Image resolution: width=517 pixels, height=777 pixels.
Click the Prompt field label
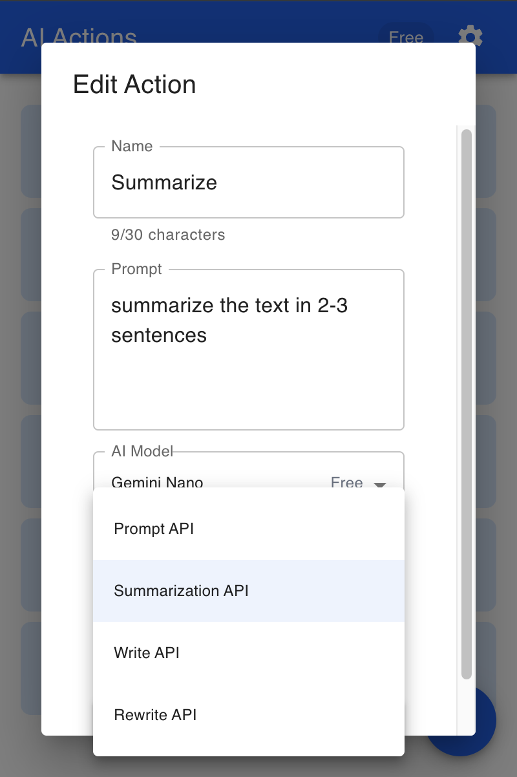136,269
